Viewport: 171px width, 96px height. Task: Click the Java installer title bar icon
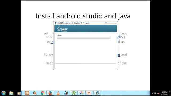click(x=55, y=23)
